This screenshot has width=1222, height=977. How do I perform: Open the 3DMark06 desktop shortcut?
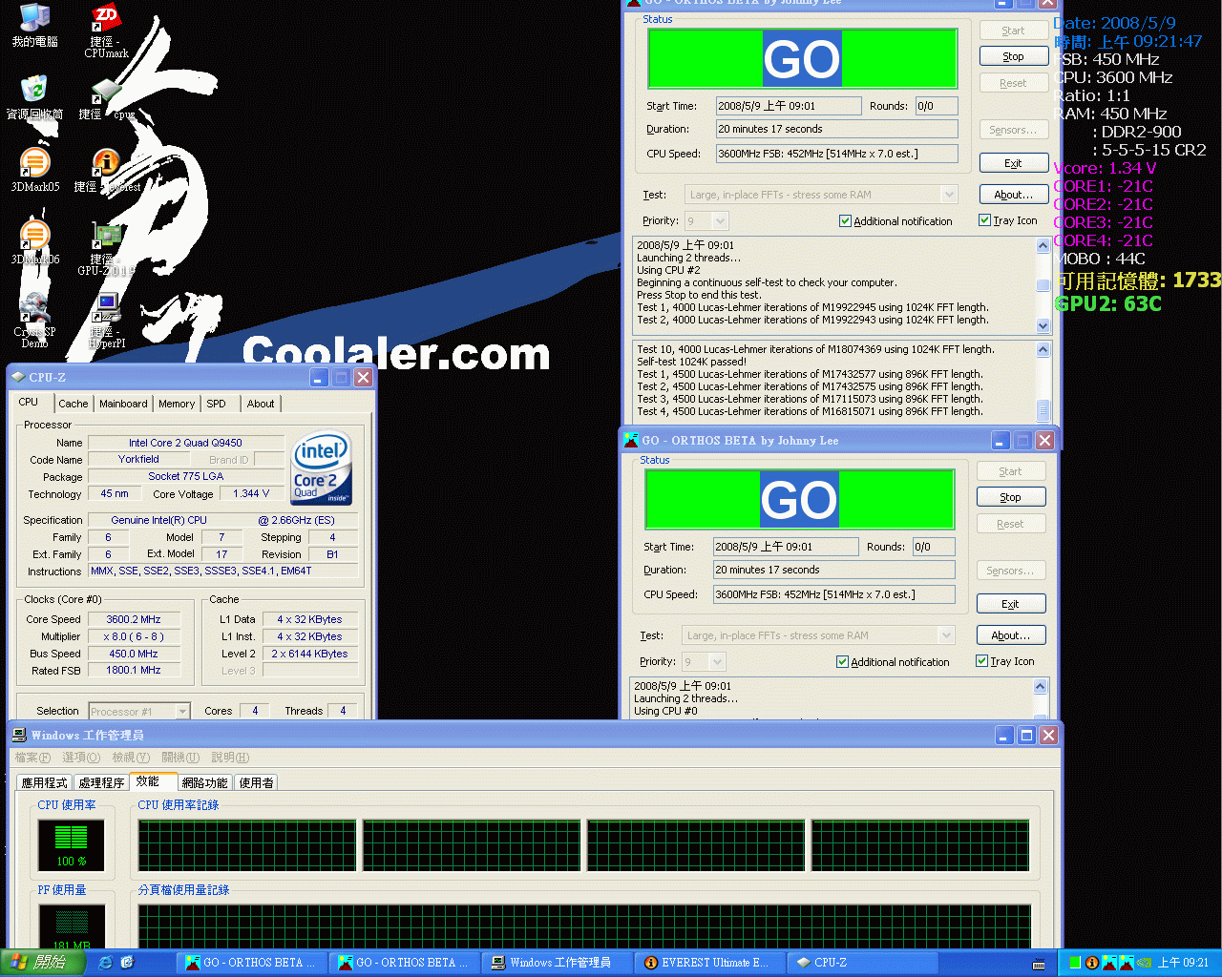pos(34,242)
